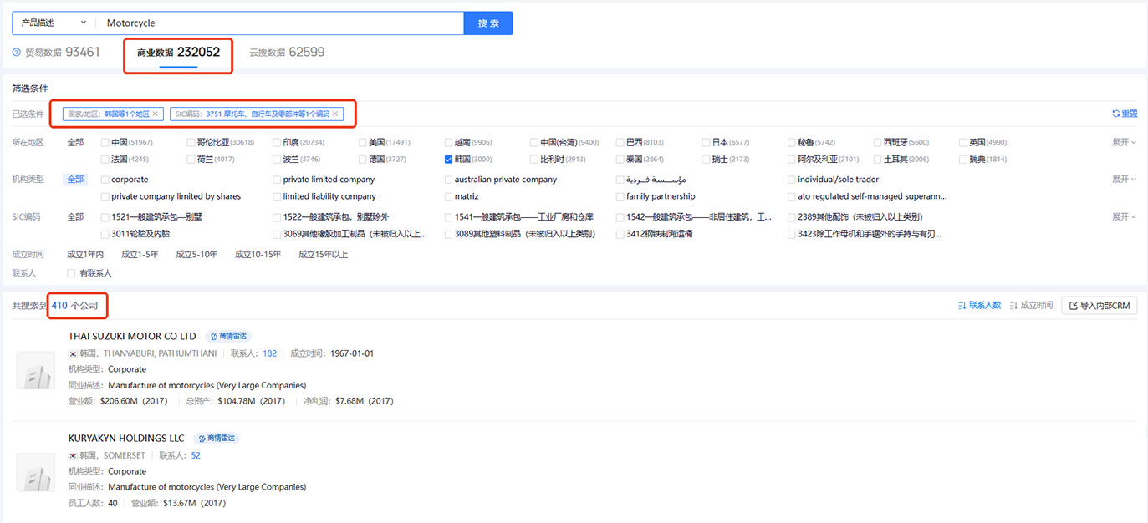Open KURYAKYN HOLDINGS company logo thumbnail
Screen dimensions: 1148x523
pos(36,472)
